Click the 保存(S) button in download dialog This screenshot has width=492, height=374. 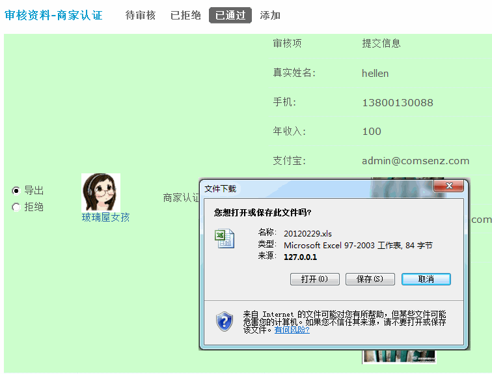370,279
